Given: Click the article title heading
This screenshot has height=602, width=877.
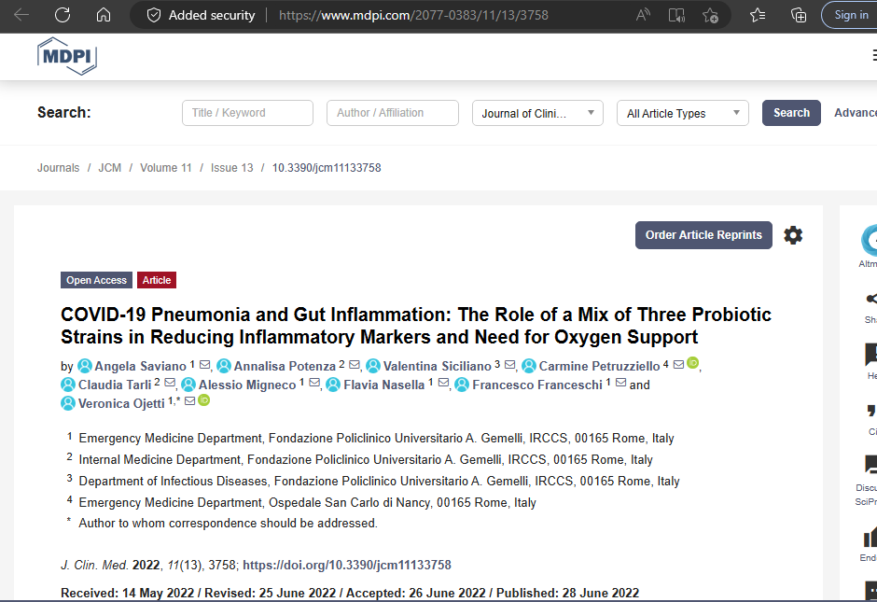Looking at the screenshot, I should (x=415, y=326).
